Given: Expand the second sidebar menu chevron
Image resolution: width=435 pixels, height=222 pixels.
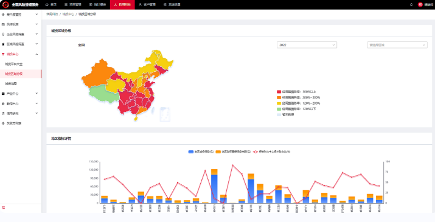Looking at the screenshot, I should pyautogui.click(x=37, y=24).
